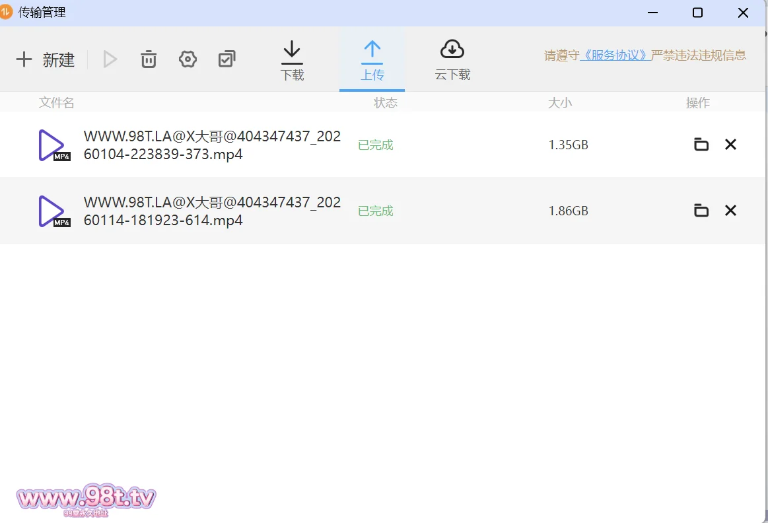Select the file name ending 223839-373.mp4

click(x=211, y=145)
